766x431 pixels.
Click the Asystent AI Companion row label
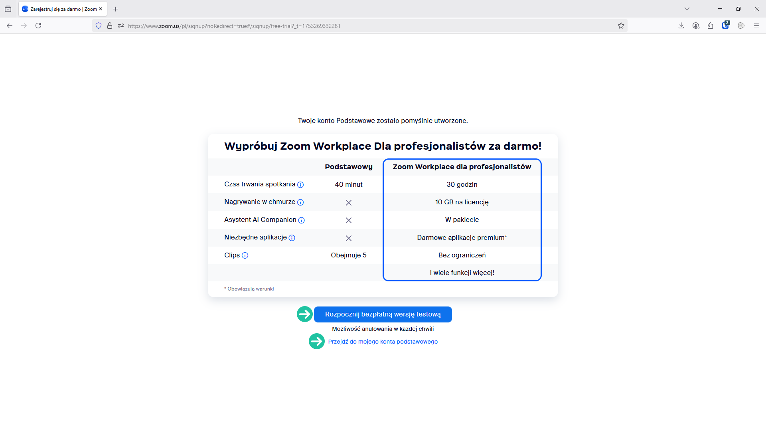260,219
